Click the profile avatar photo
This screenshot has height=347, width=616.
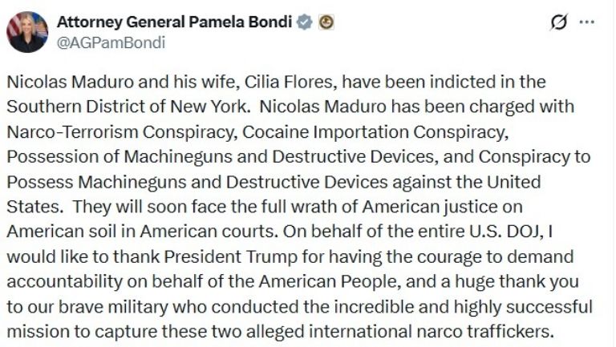point(26,32)
